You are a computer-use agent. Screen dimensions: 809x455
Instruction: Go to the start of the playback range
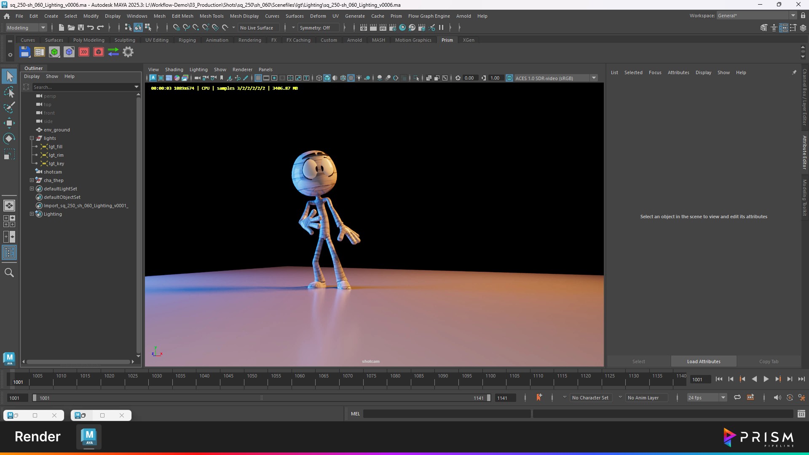coord(719,379)
